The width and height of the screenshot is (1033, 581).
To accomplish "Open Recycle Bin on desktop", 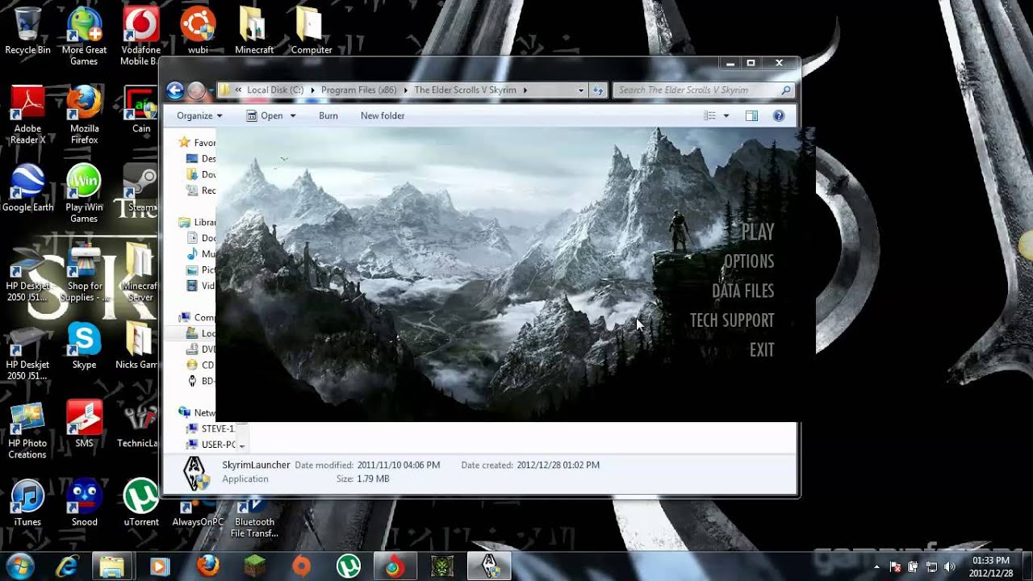I will click(x=27, y=32).
